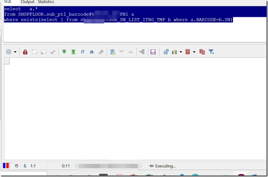Click the linked query tree icon
268x177 pixels.
(x=142, y=52)
